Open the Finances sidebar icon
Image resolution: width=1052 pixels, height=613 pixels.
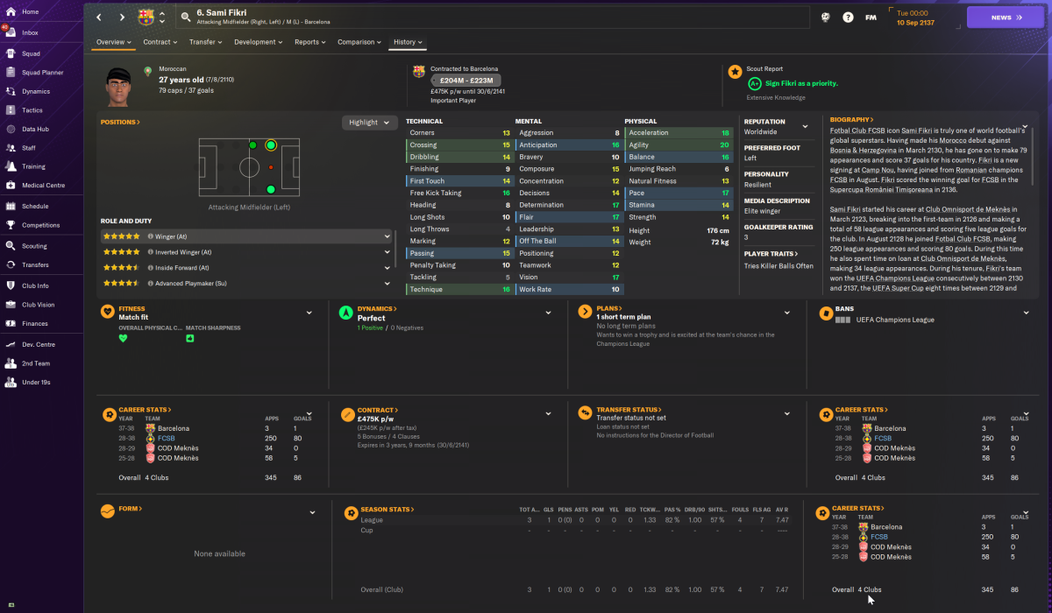[x=10, y=323]
